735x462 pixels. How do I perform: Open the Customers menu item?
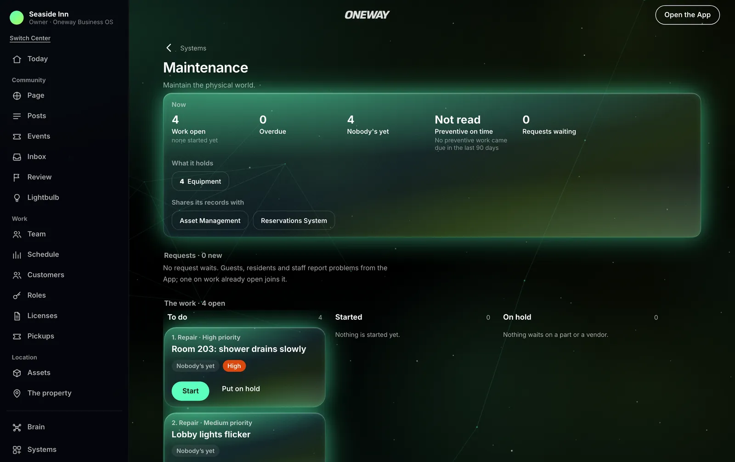pos(64,275)
